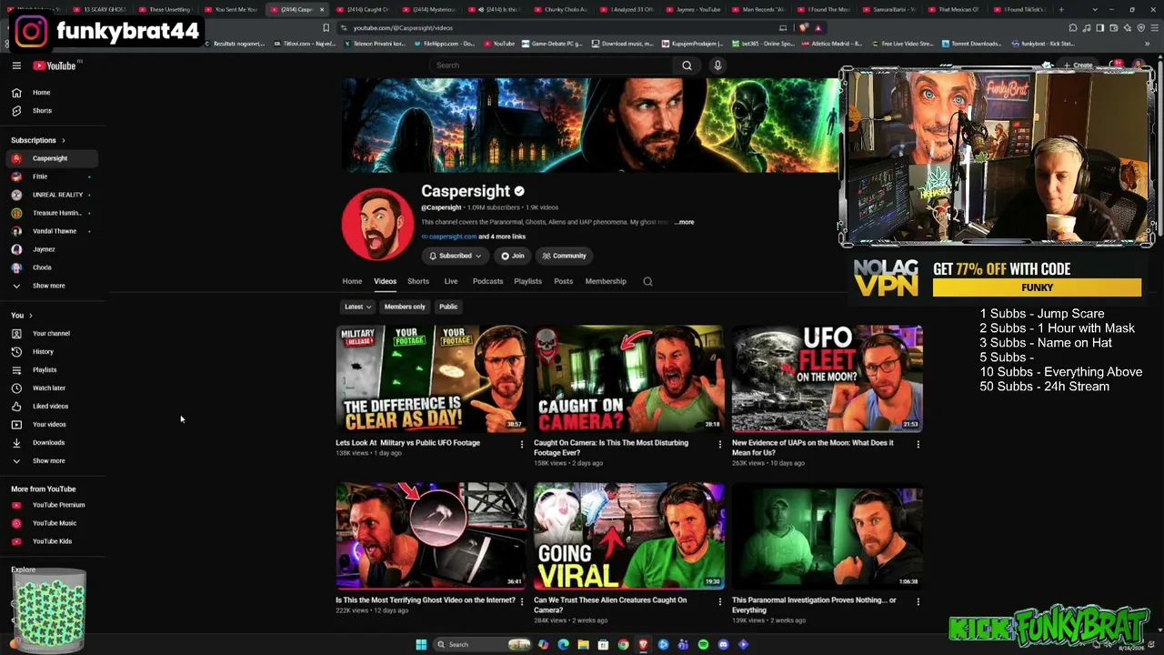Open the Subscribed notification dropdown
Viewport: 1164px width, 655px height.
455,257
